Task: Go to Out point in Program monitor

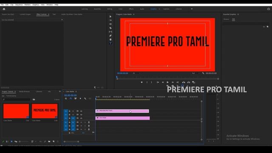Action: (x=178, y=82)
